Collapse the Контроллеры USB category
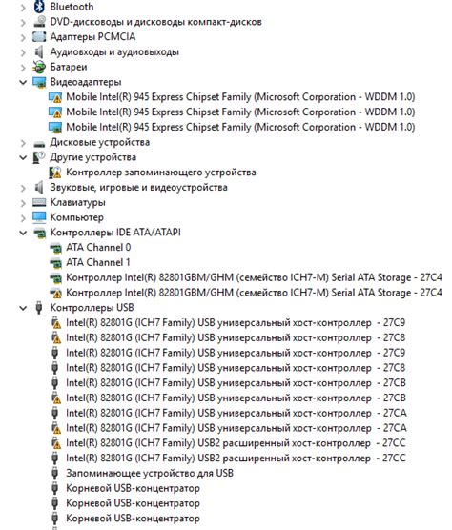 coord(23,308)
